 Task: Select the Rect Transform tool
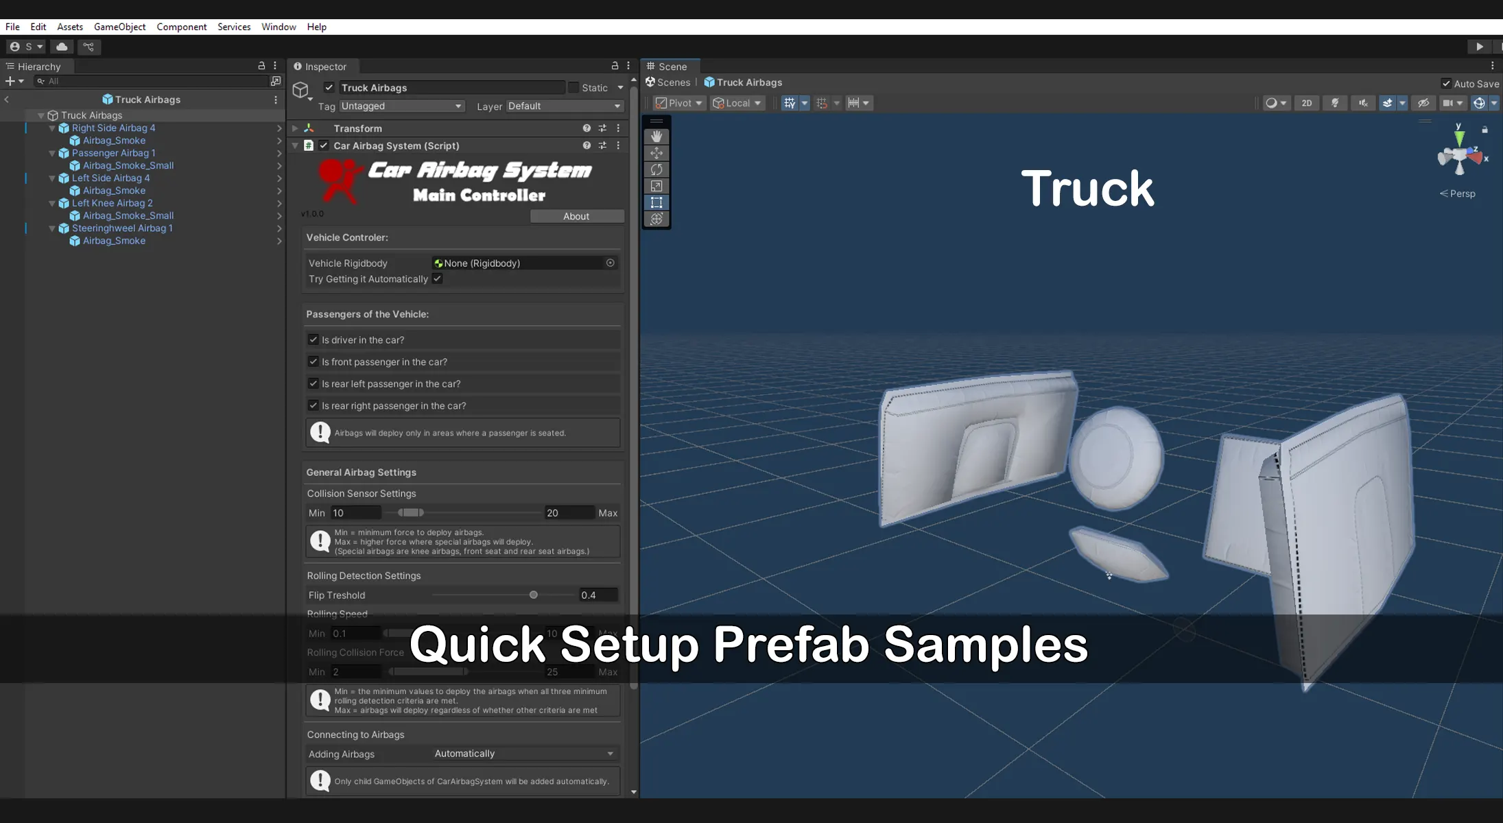(x=656, y=202)
